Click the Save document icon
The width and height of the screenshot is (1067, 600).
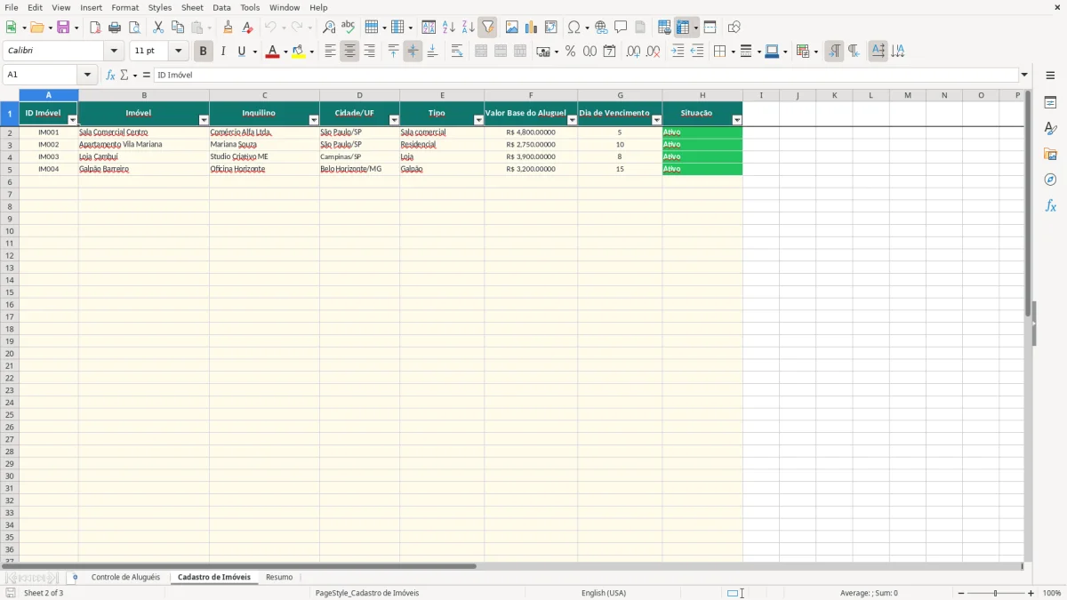[63, 28]
